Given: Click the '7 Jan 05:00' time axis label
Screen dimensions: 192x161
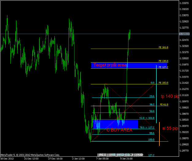Looking at the screenshot, I should (x=102, y=159).
